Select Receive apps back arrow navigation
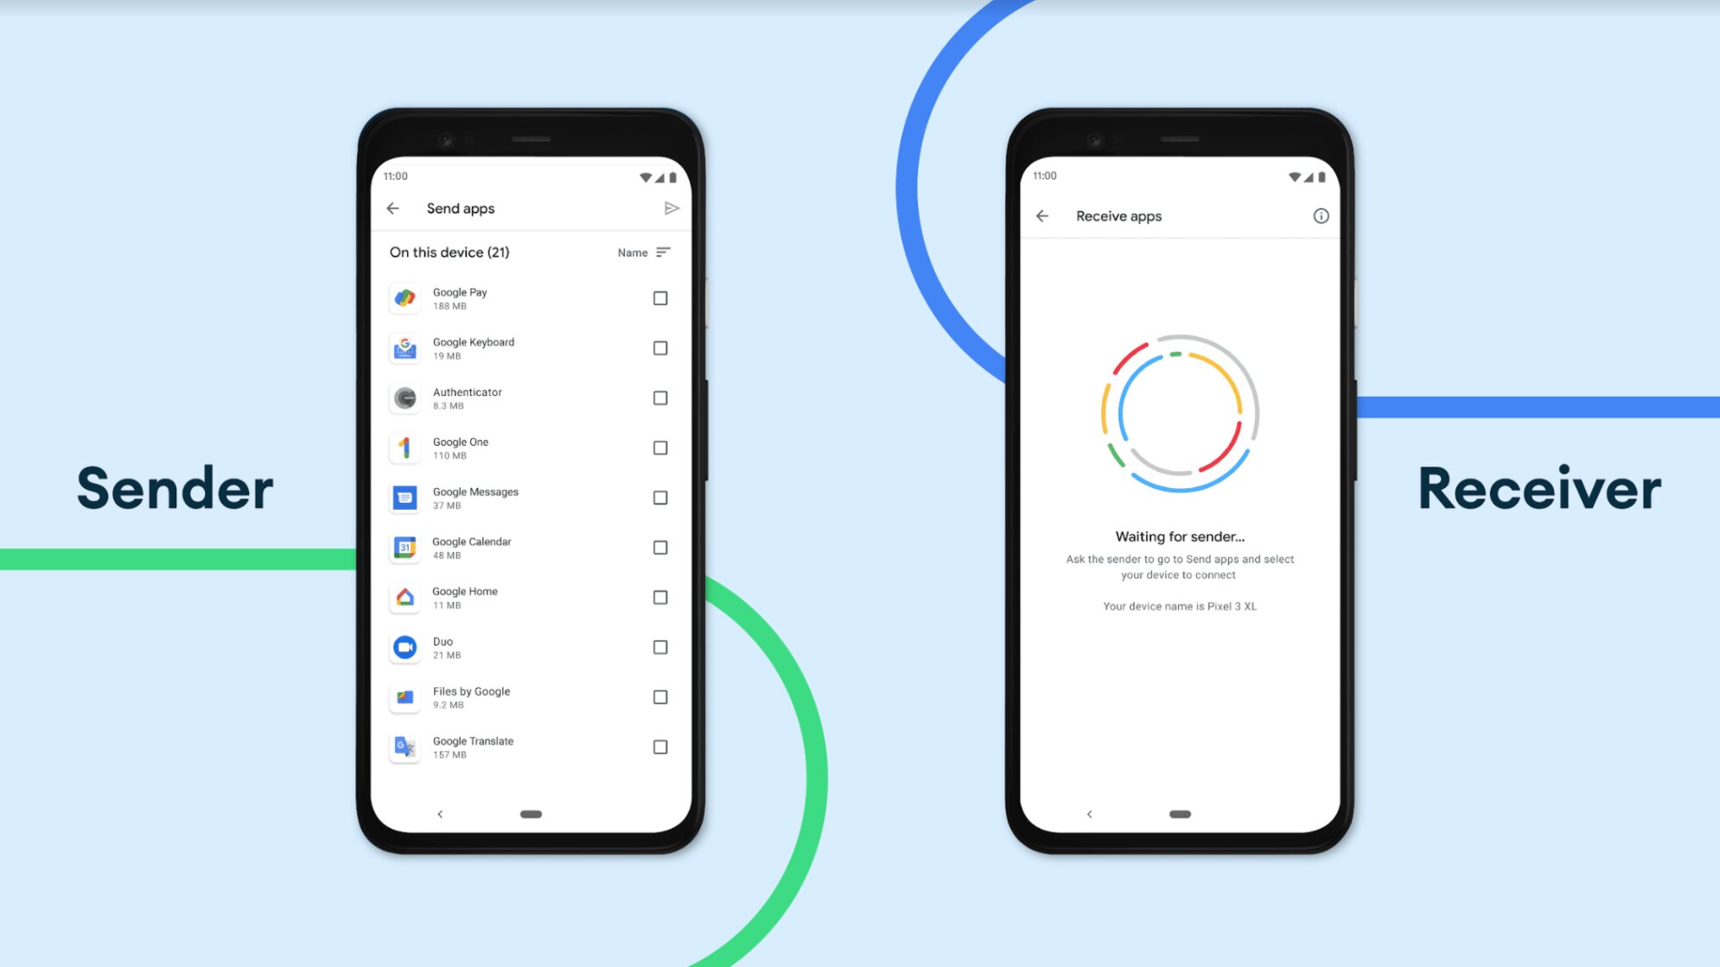This screenshot has width=1720, height=967. (x=1042, y=216)
